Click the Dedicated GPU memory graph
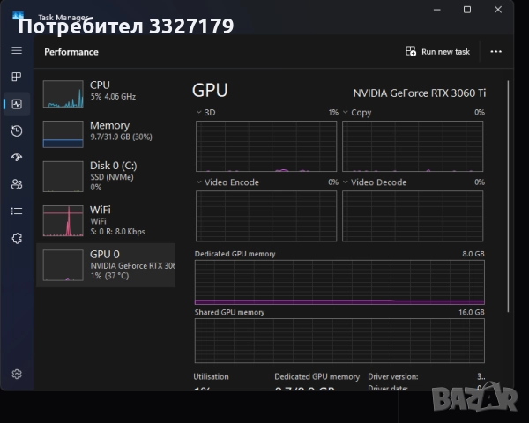 (339, 282)
